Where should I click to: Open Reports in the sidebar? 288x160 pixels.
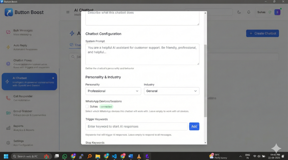click(x=29, y=128)
